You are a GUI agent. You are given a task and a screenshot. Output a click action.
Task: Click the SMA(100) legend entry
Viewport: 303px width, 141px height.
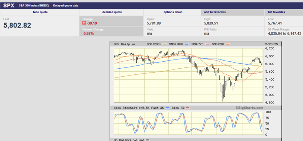tap(179, 44)
